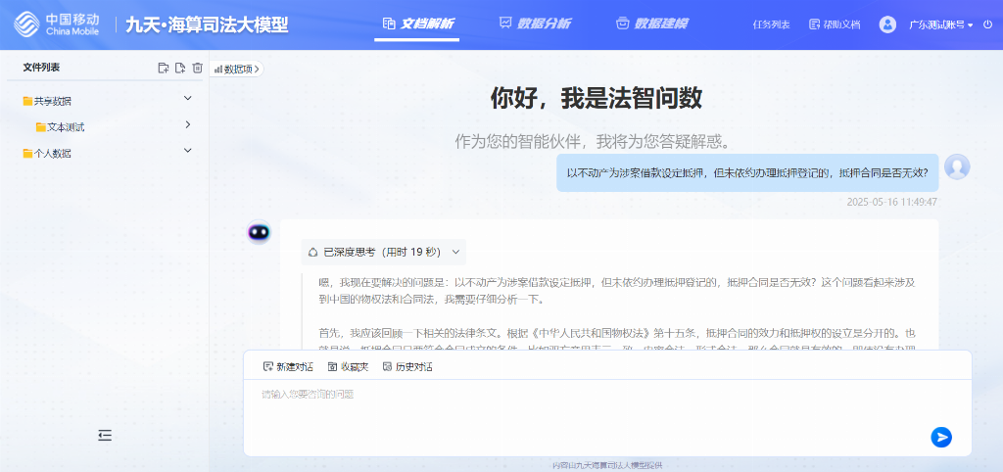Screen dimensions: 1003x472
Task: Collapse the 个人数据 folder chevron
Action: point(188,151)
